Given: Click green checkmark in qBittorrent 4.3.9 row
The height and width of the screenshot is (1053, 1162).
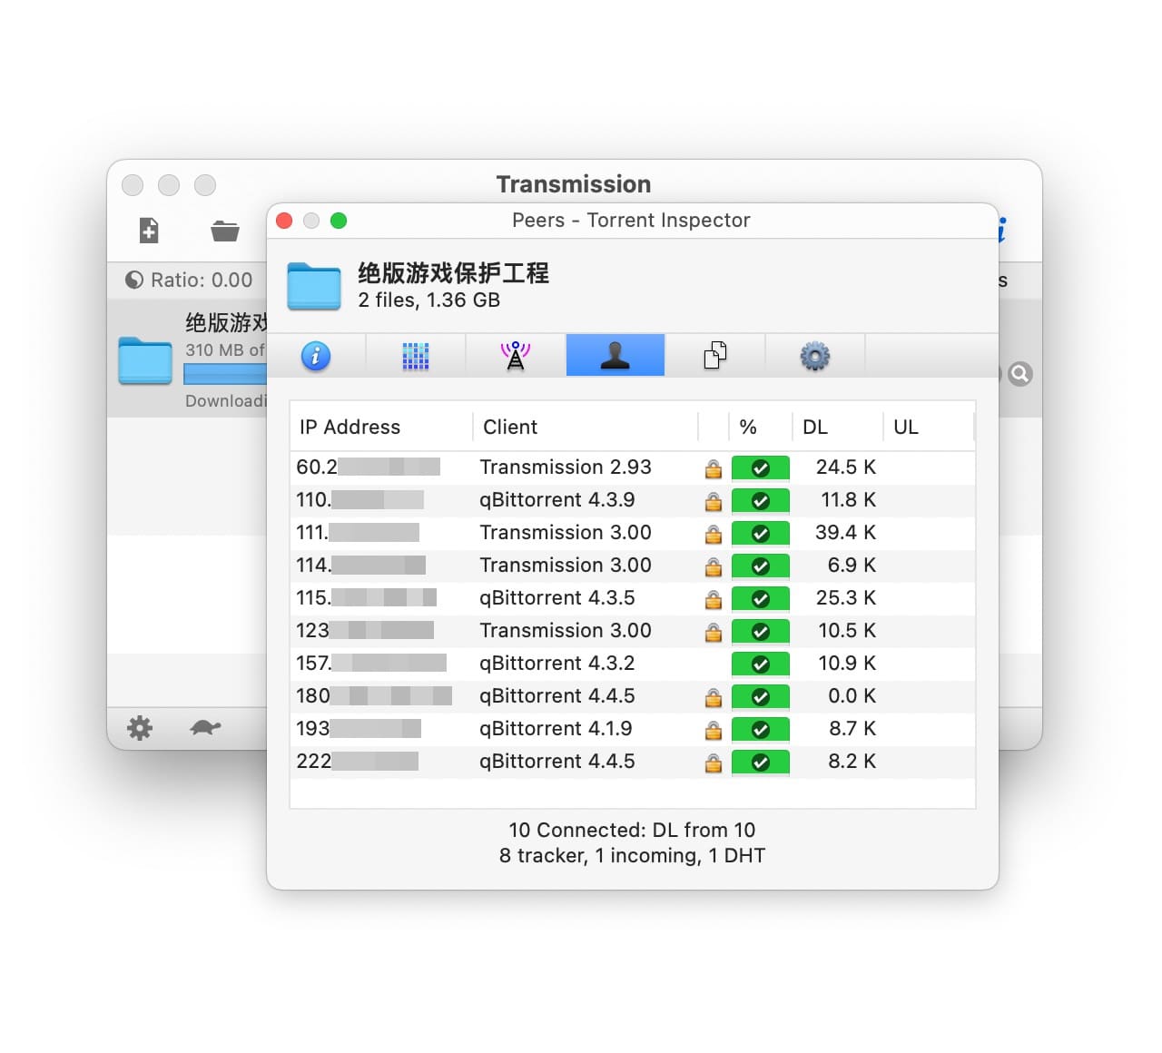Looking at the screenshot, I should pos(761,501).
